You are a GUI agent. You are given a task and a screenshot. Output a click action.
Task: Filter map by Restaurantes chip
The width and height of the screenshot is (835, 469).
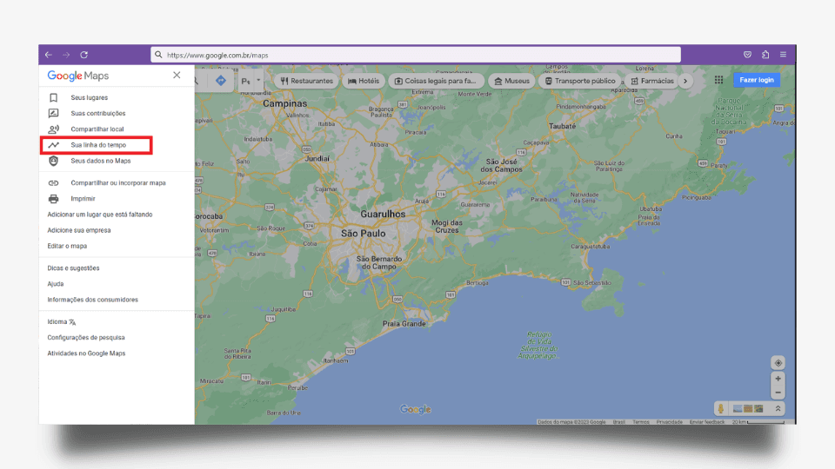tap(306, 81)
